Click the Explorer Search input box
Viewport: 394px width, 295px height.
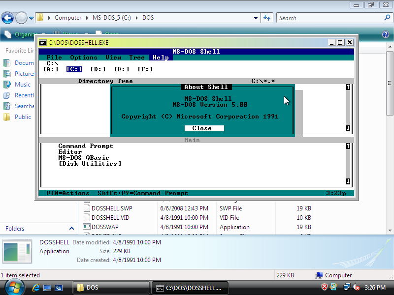tap(329, 18)
